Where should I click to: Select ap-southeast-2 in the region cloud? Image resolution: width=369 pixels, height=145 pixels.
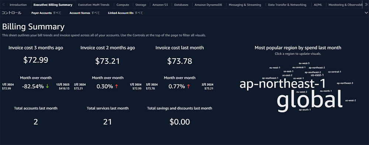point(313,72)
